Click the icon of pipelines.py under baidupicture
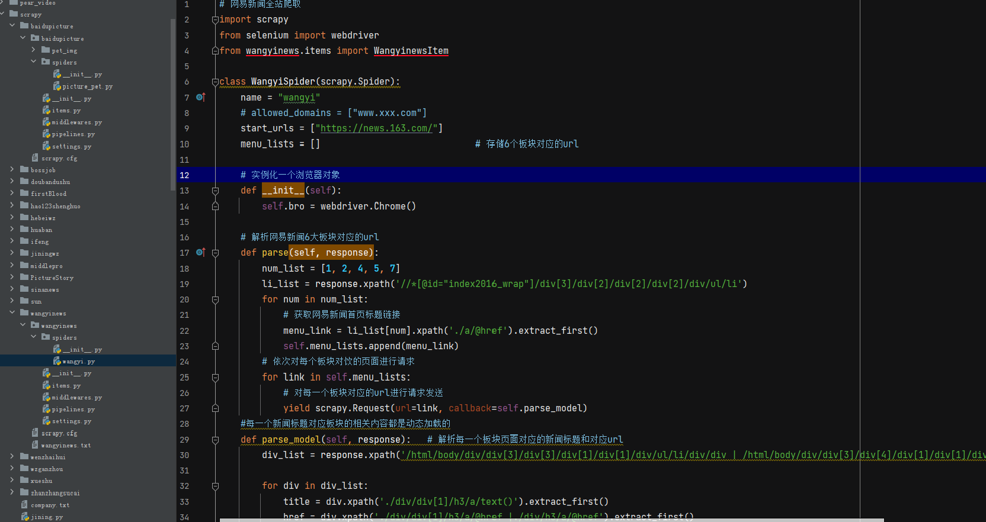986x522 pixels. pyautogui.click(x=46, y=134)
